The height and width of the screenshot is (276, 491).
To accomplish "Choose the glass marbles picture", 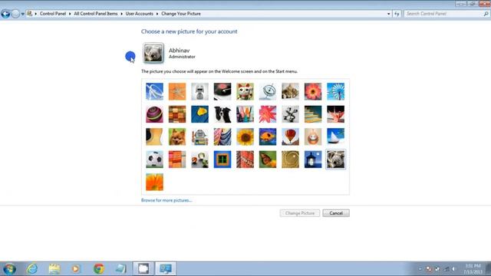I will tap(199, 159).
